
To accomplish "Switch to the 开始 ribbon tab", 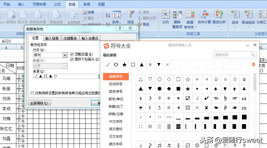I will (x=7, y=4).
